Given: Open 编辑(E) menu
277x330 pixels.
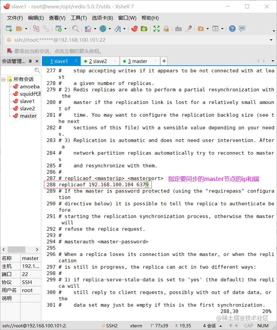Looking at the screenshot, I should pos(36,18).
